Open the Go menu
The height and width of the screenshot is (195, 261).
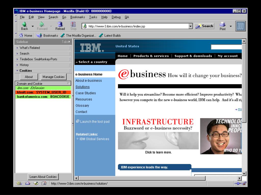[x=64, y=17]
